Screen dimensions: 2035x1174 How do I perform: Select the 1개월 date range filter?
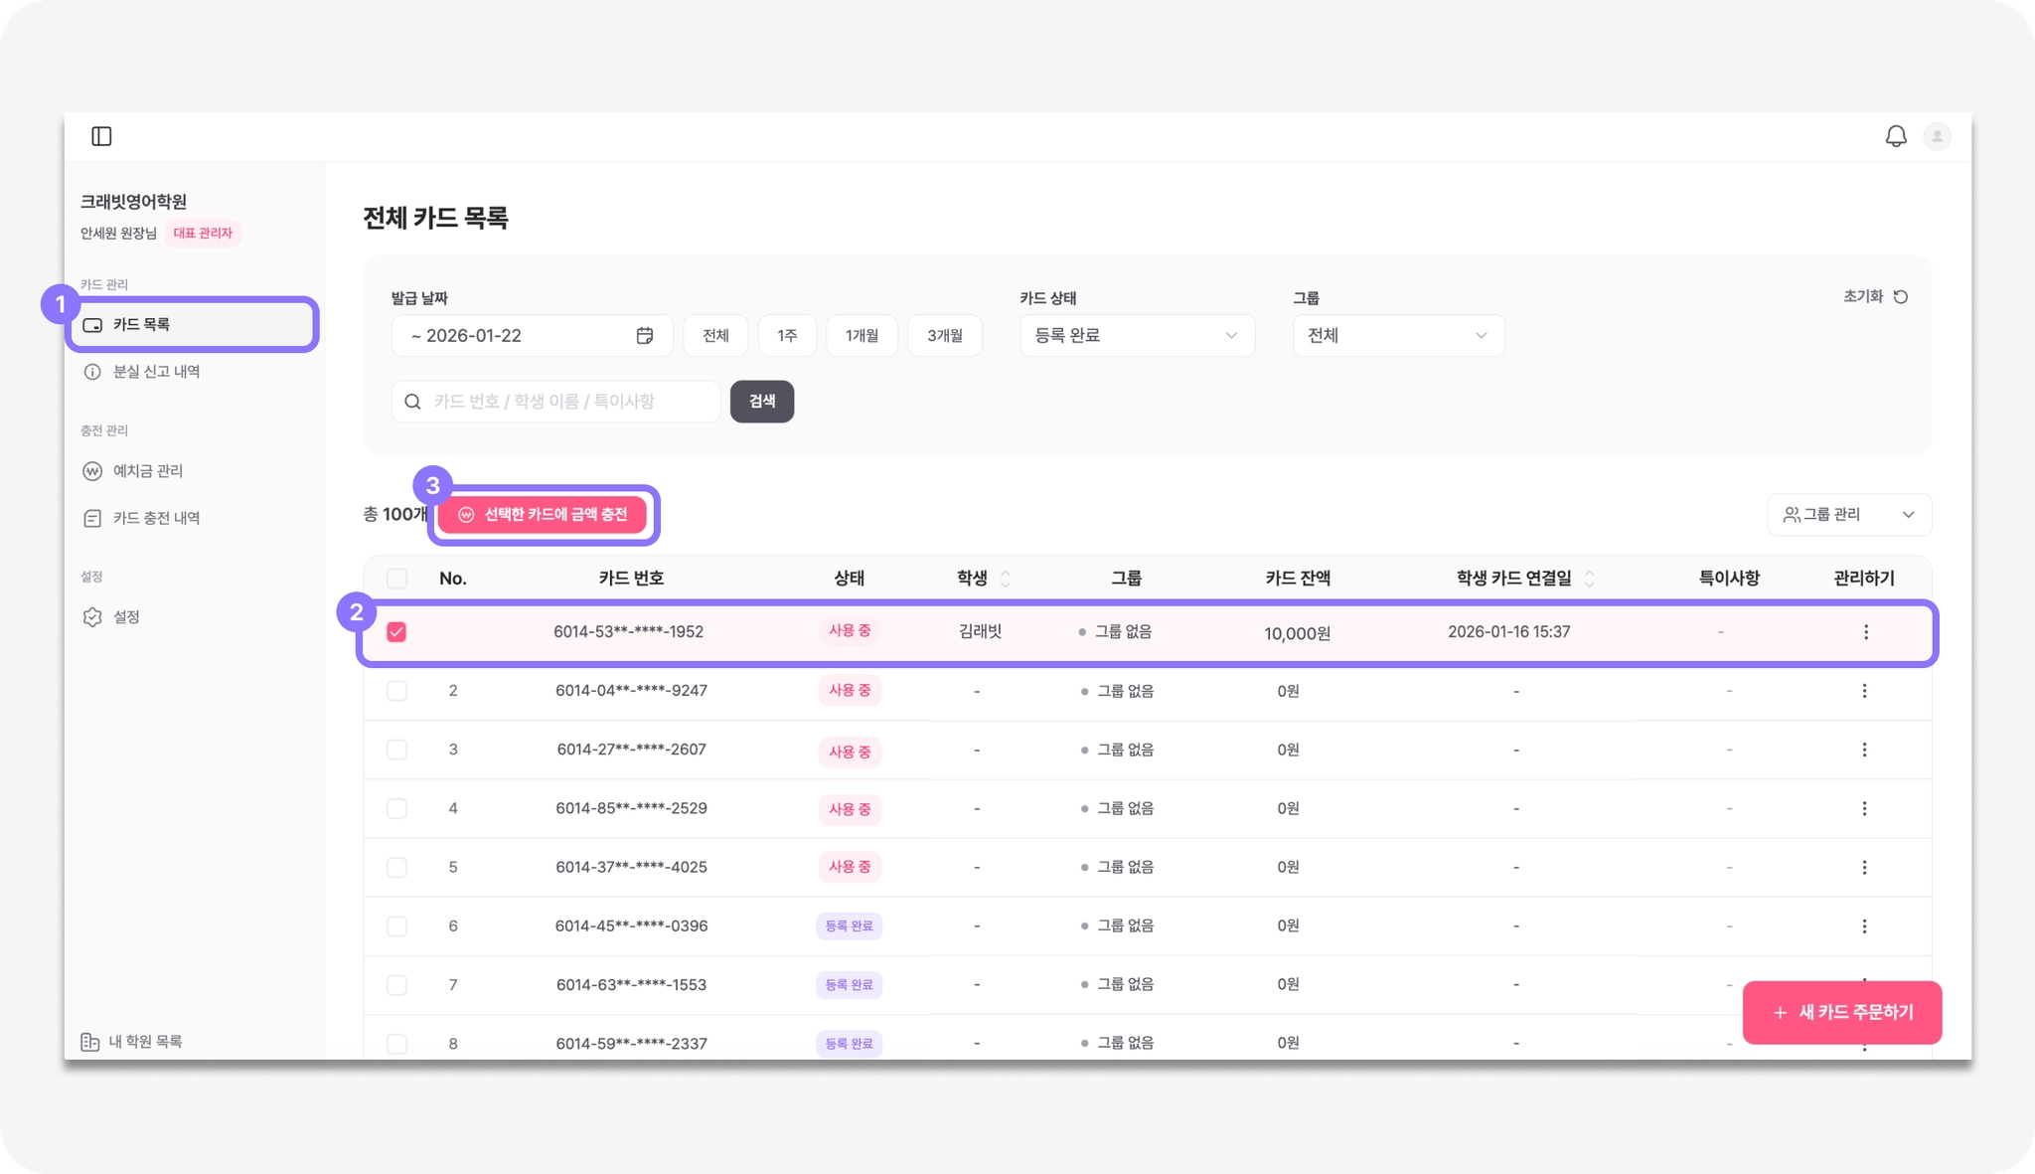[861, 336]
